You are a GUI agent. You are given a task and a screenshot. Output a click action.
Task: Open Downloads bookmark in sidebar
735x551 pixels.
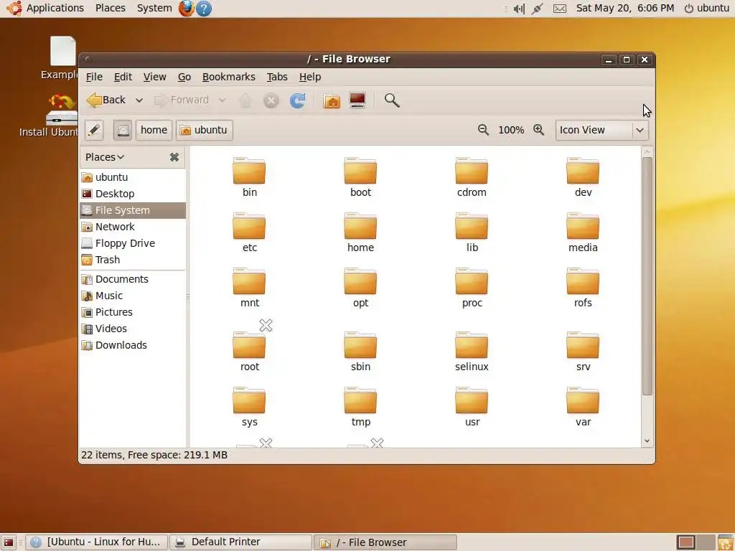(x=133, y=345)
